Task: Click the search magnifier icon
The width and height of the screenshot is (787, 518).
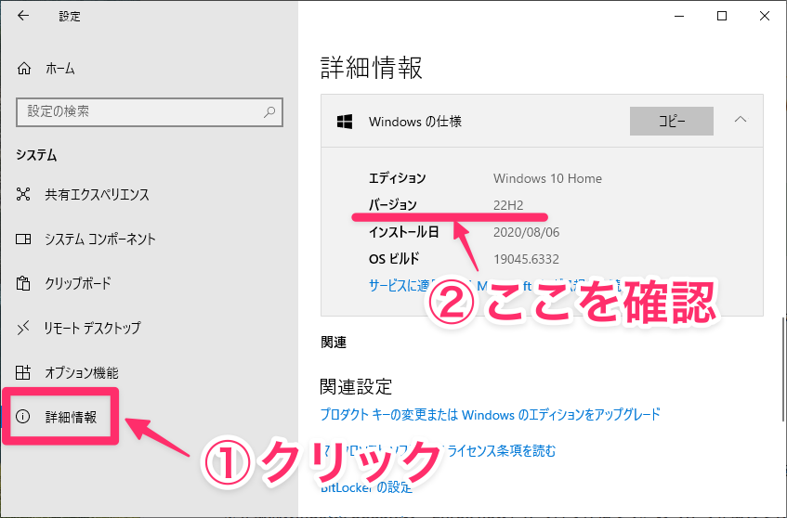Action: point(269,111)
